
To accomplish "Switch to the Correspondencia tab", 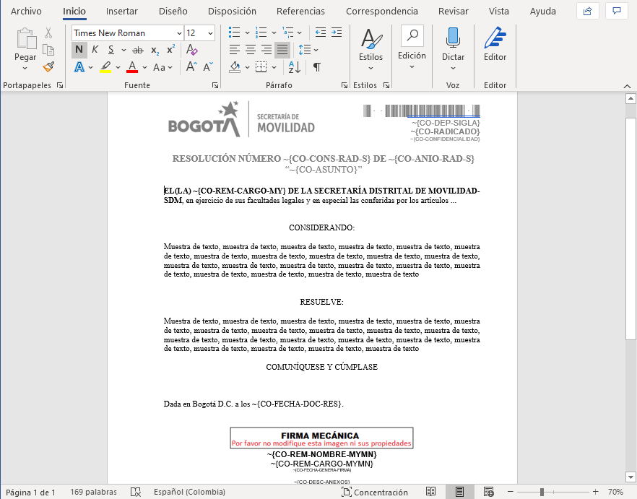I will tap(382, 12).
